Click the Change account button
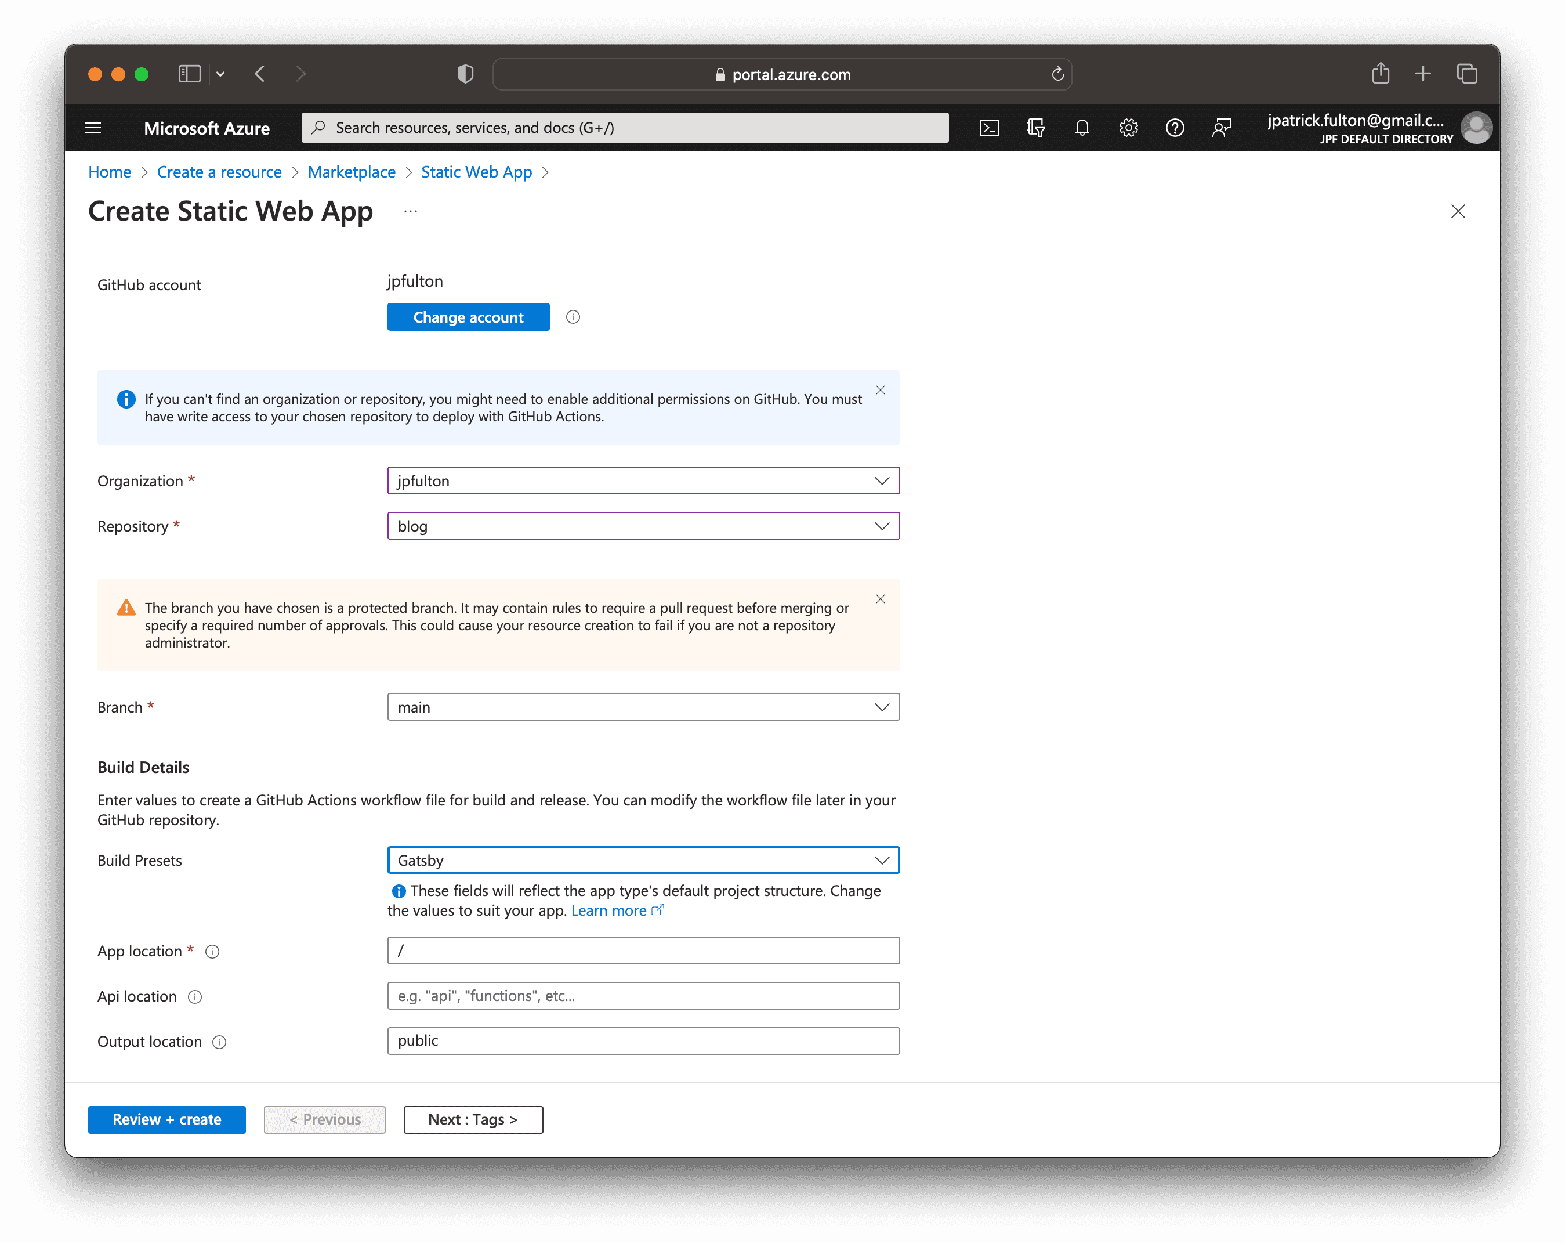The image size is (1565, 1243). tap(468, 317)
